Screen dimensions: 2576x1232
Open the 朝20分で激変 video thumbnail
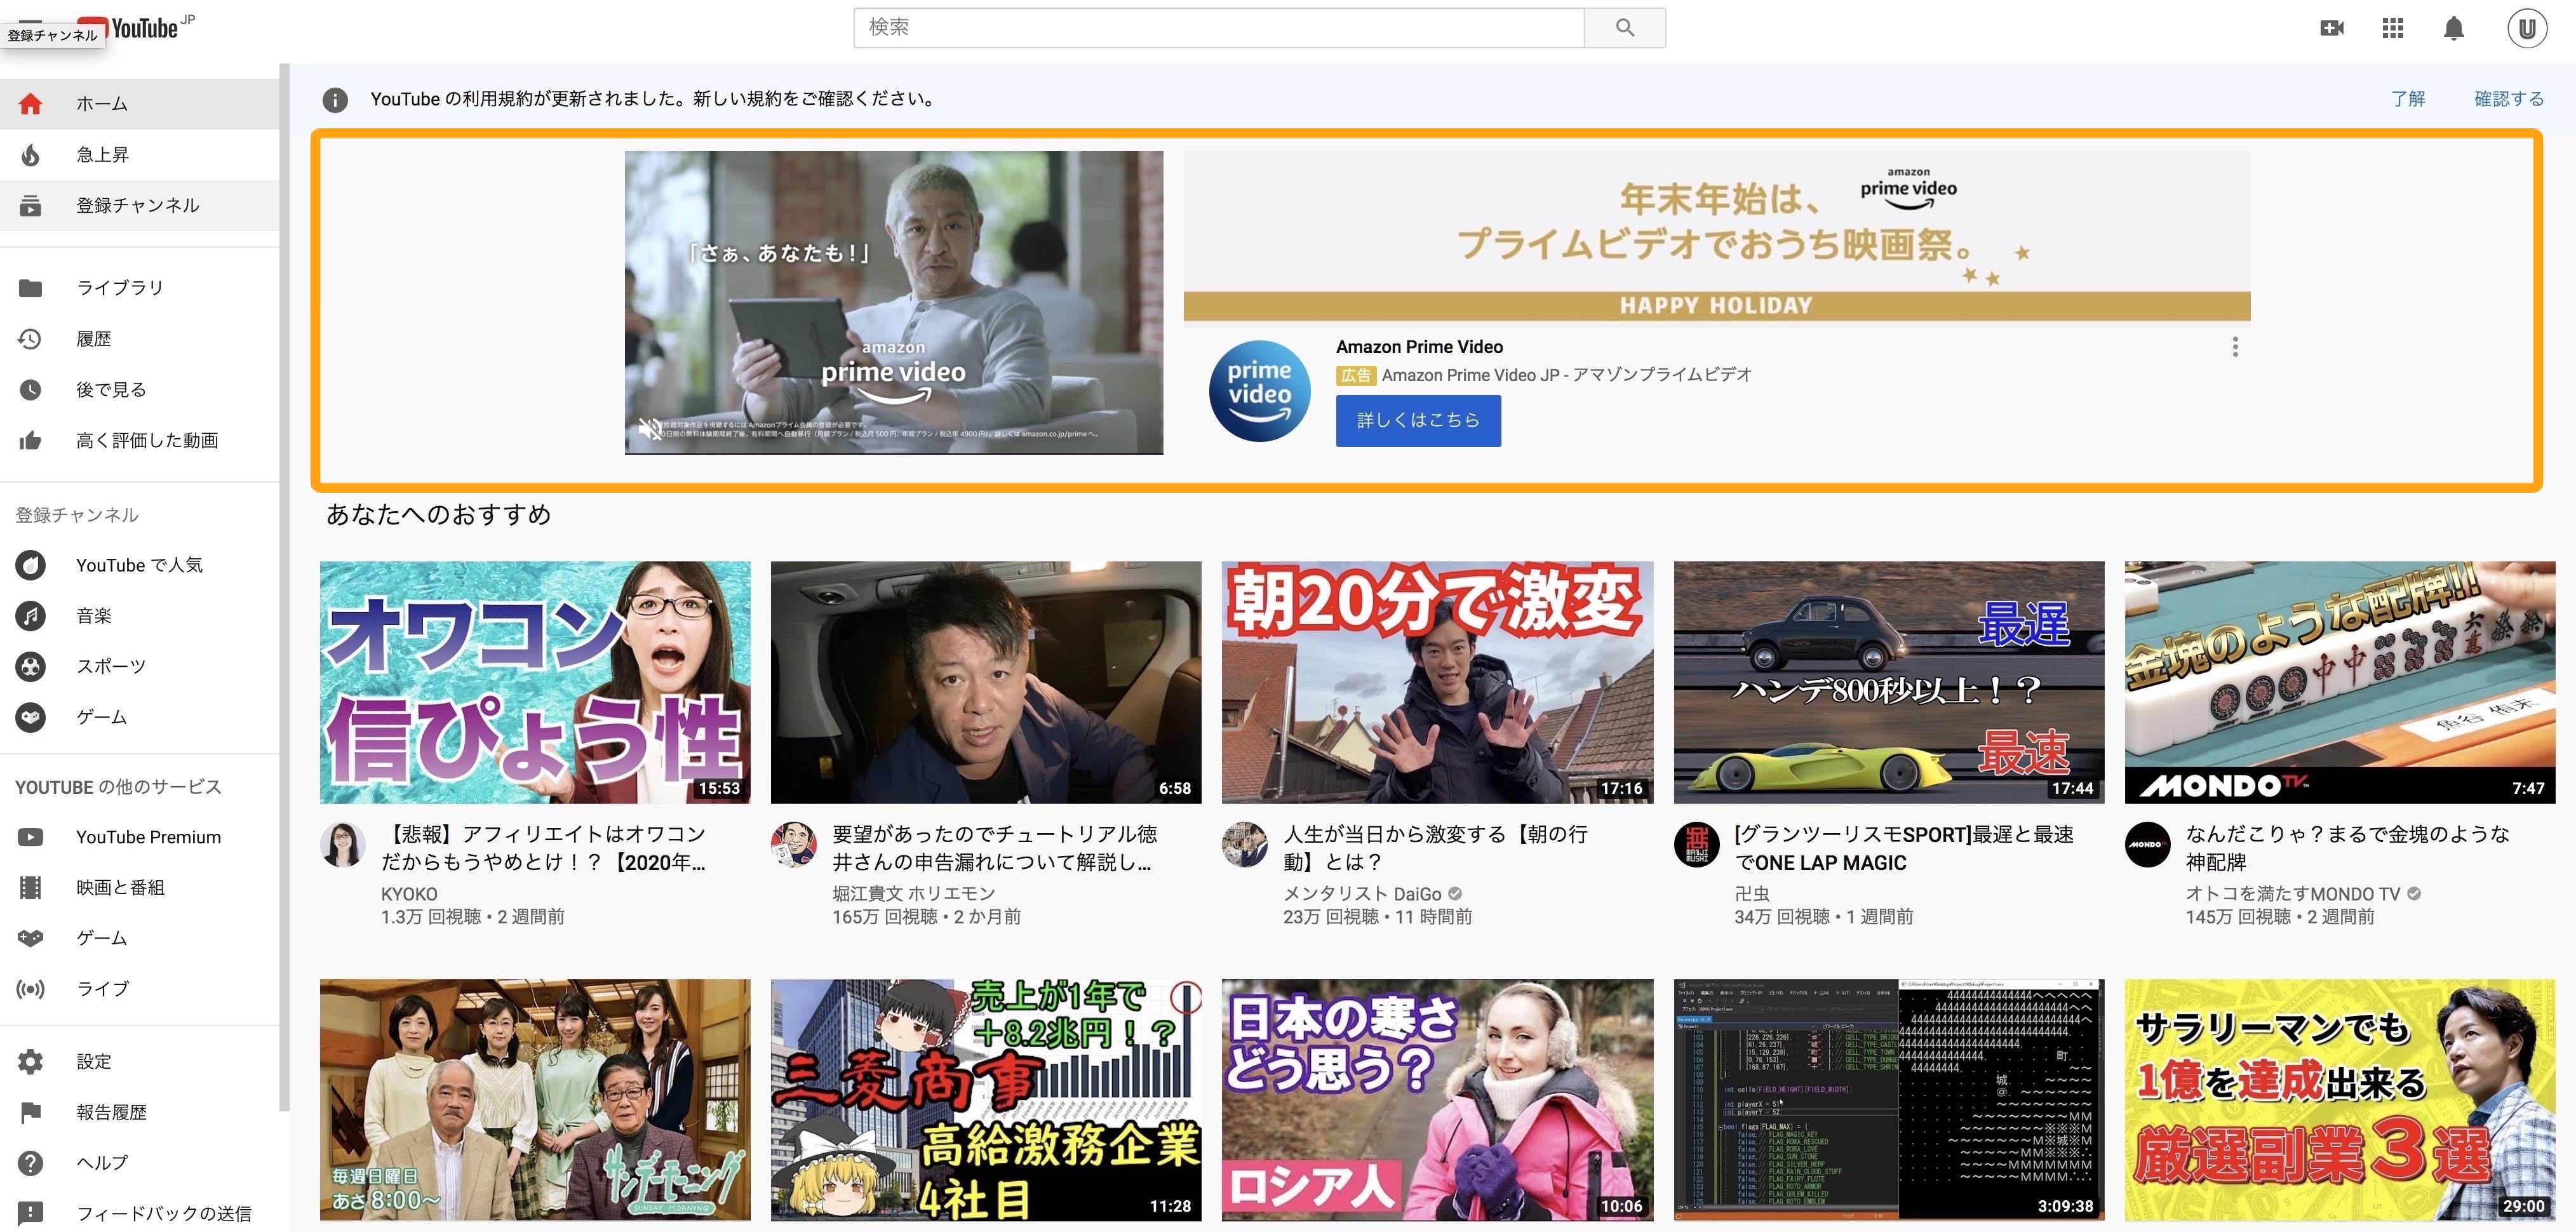click(x=1437, y=682)
